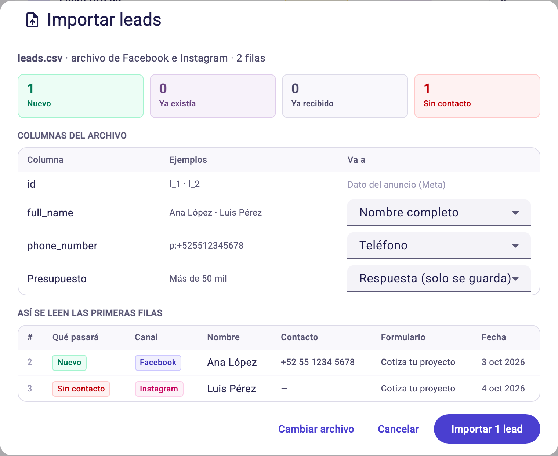Viewport: 558px width, 456px height.
Task: Click the Formulario column header
Action: tap(403, 337)
